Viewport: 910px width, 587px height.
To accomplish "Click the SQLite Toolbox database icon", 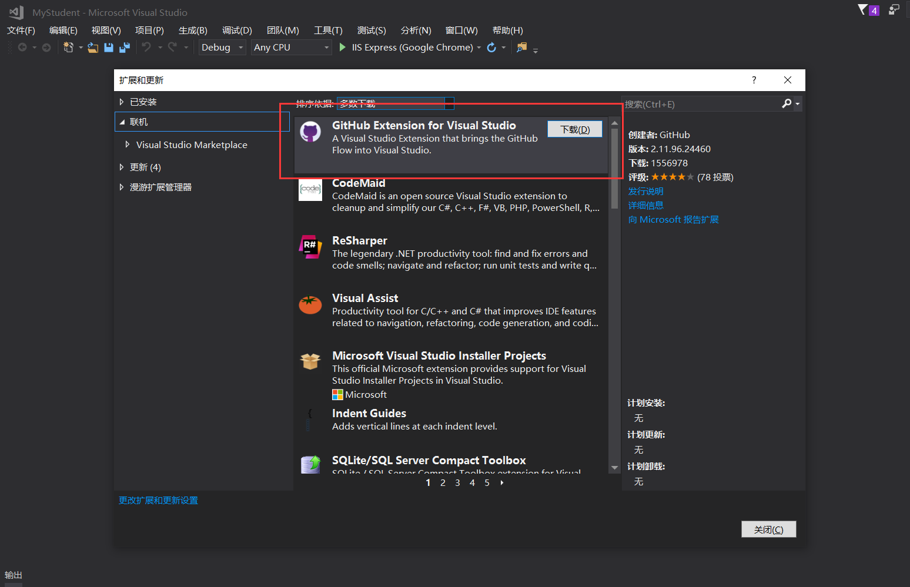I will click(x=310, y=464).
